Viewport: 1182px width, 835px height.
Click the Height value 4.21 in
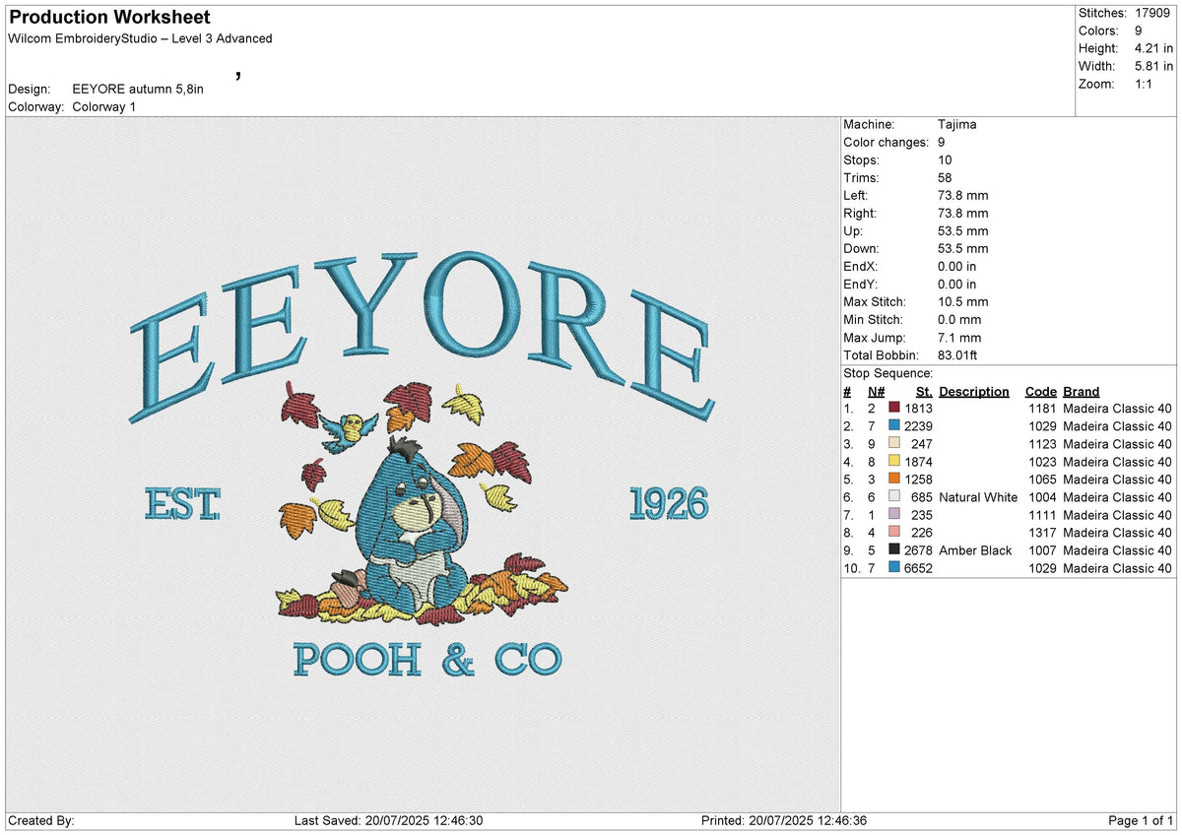pyautogui.click(x=1153, y=48)
